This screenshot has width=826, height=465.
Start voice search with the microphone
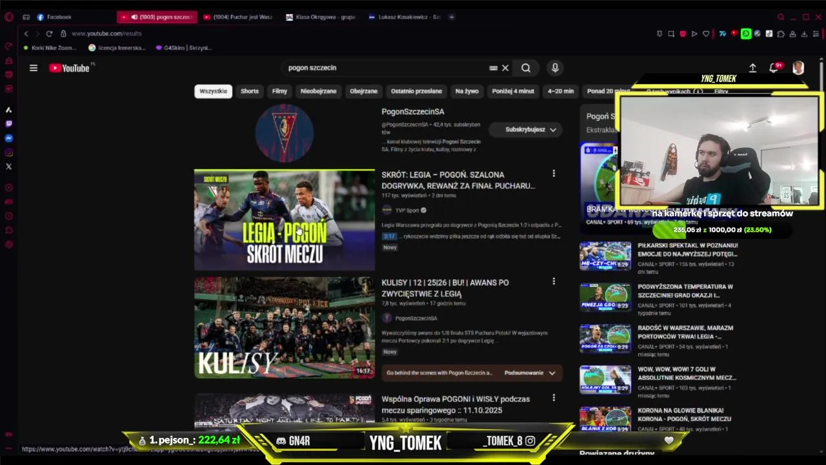(555, 68)
